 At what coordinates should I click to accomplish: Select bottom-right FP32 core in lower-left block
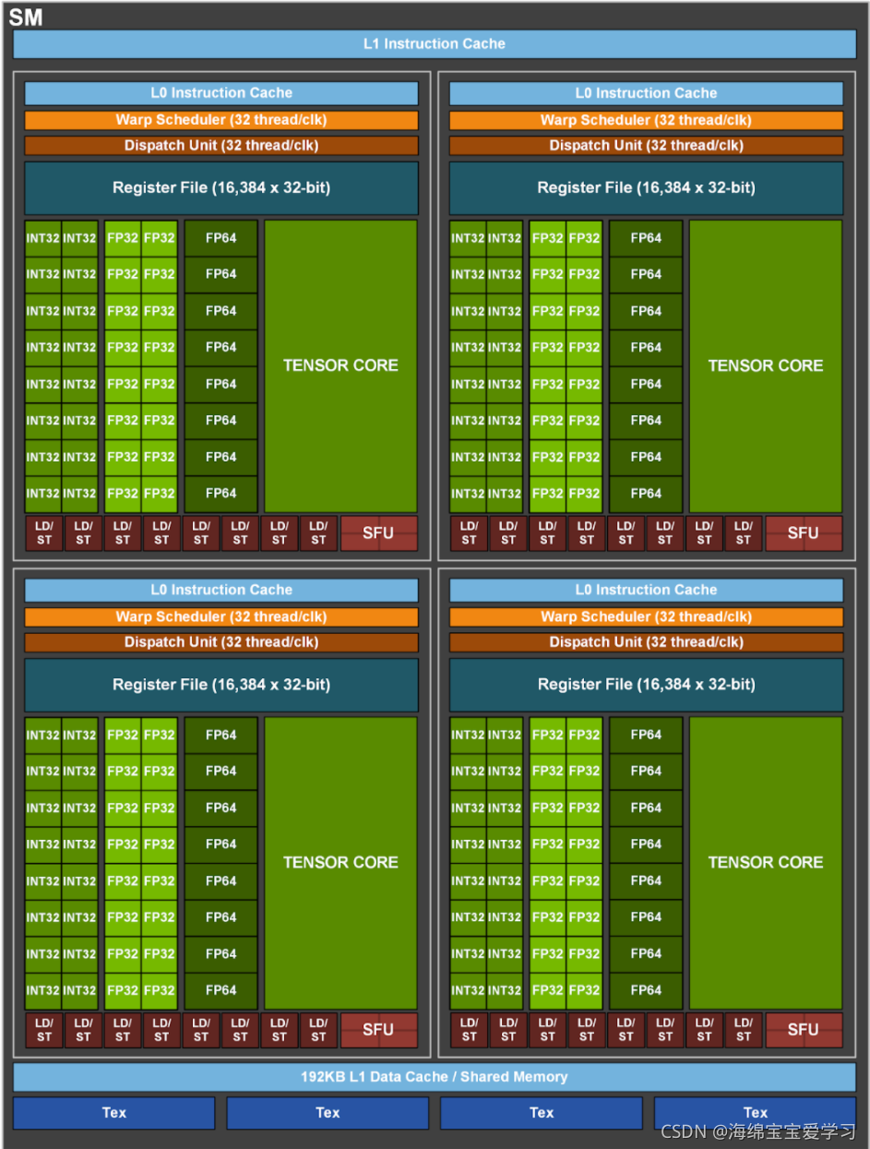coord(159,990)
